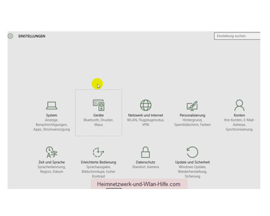Click 'Anzeige, Benachrichtigungen, Apps, Stromversorgung' description
This screenshot has height=216, width=270.
coord(51,125)
